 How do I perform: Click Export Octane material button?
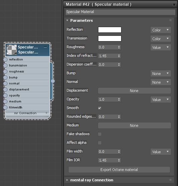click(119, 170)
